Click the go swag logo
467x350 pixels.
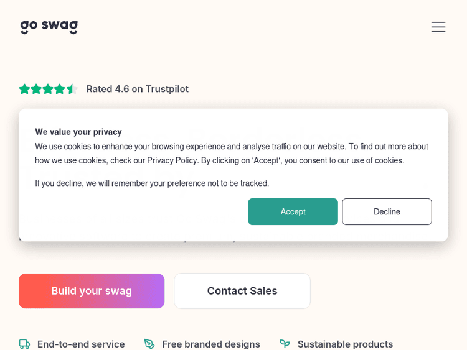tap(49, 27)
